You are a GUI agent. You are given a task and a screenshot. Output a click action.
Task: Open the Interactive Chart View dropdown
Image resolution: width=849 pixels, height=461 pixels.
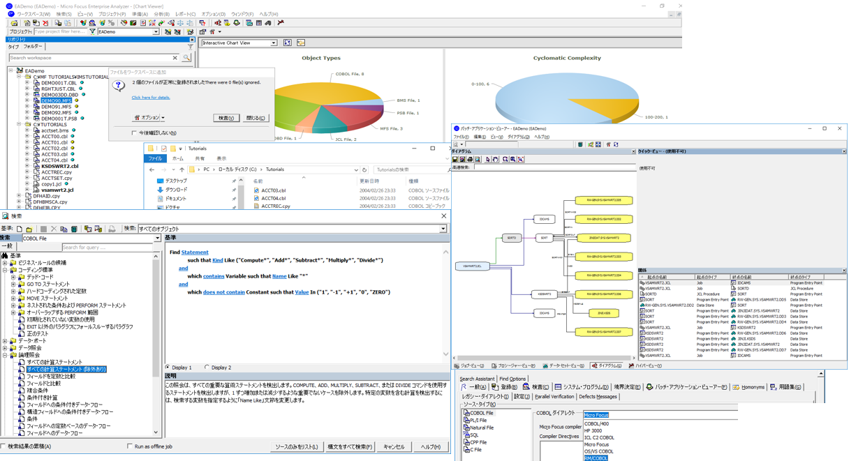274,43
